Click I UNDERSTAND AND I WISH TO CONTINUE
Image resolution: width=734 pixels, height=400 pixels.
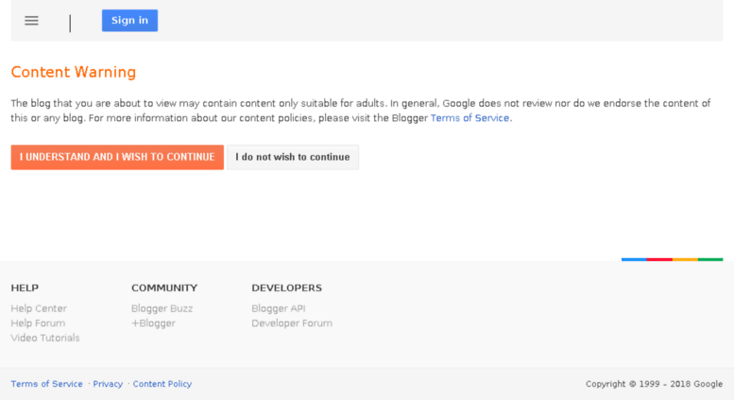pos(117,157)
